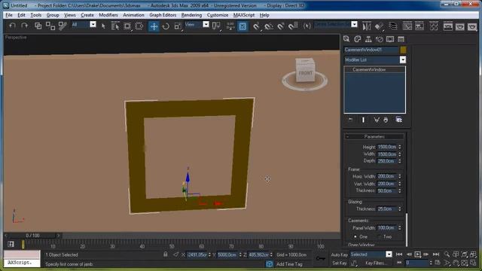Activate the Select and Move tool
The width and height of the screenshot is (482, 271).
[x=154, y=26]
